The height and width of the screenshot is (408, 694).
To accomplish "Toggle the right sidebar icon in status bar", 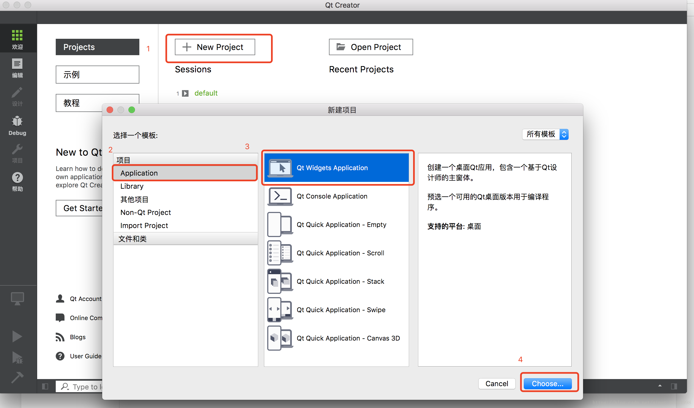I will point(674,386).
